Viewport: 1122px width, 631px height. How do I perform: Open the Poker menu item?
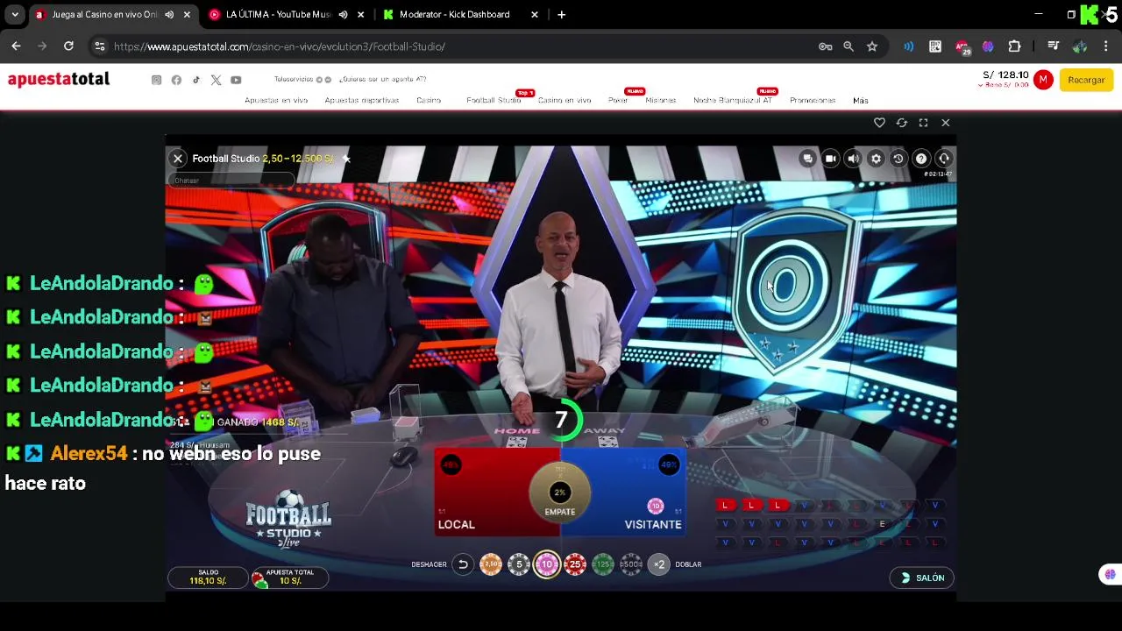618,100
